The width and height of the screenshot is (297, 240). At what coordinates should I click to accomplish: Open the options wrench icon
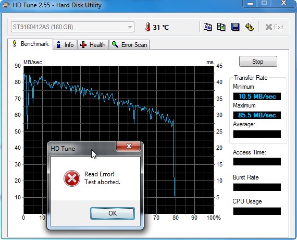250,27
